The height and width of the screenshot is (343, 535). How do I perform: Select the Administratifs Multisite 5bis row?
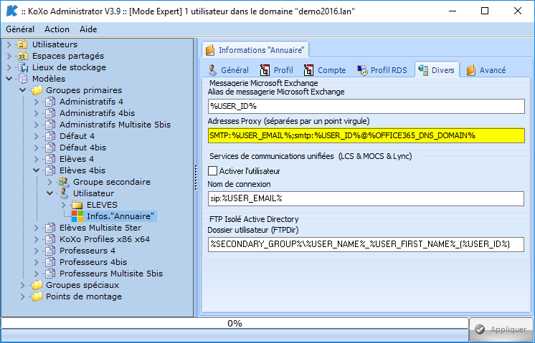(x=115, y=125)
